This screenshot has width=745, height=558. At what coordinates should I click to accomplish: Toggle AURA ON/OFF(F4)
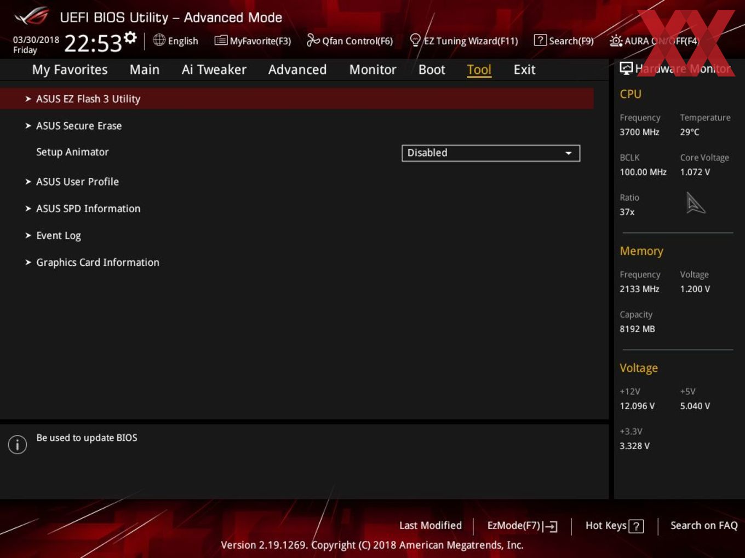[662, 41]
